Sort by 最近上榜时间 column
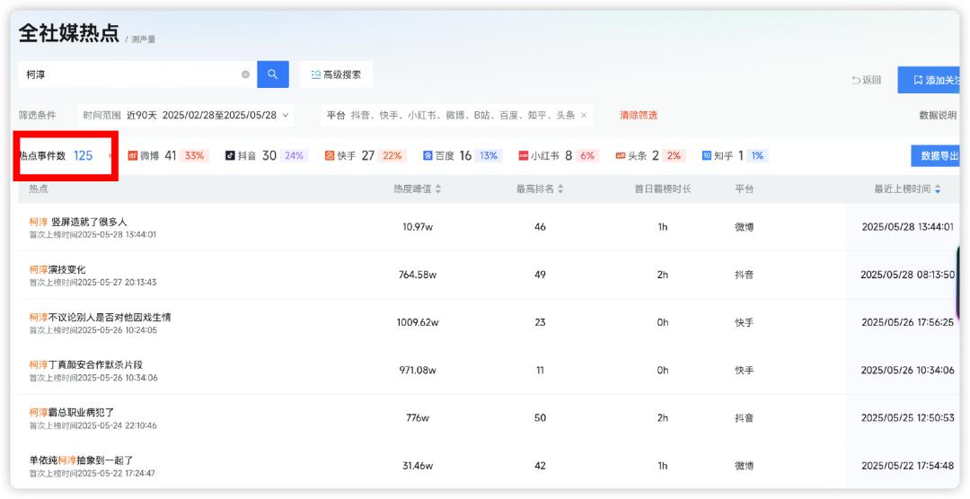The width and height of the screenshot is (970, 499). pyautogui.click(x=938, y=189)
